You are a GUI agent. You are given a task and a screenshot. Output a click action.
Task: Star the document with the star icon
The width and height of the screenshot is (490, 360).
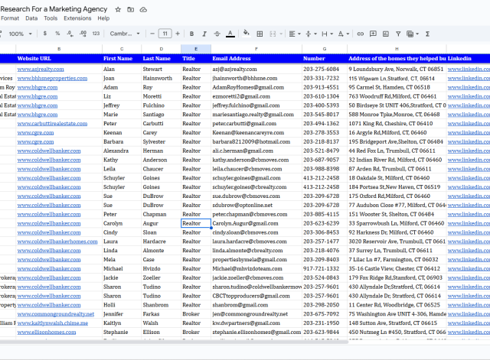pos(118,10)
